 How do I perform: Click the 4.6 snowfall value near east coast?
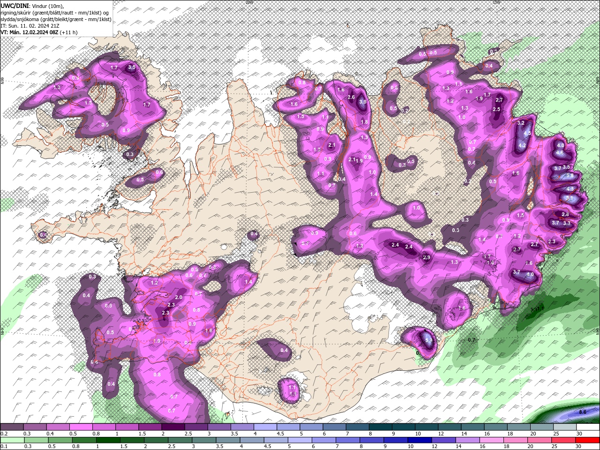pyautogui.click(x=560, y=152)
